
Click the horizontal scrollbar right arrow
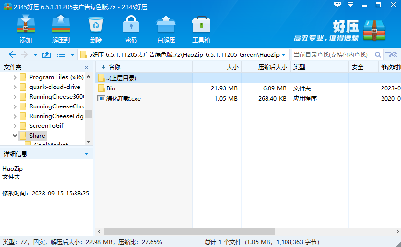(x=397, y=231)
